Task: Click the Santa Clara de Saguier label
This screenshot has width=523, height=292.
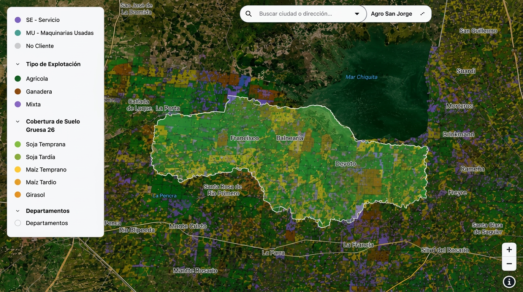Action: pos(487,229)
